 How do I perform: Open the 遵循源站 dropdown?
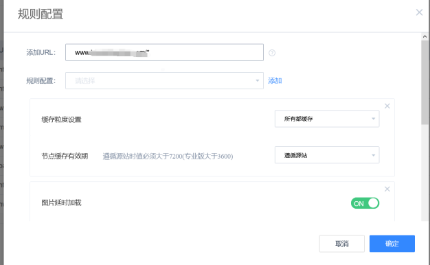click(327, 155)
